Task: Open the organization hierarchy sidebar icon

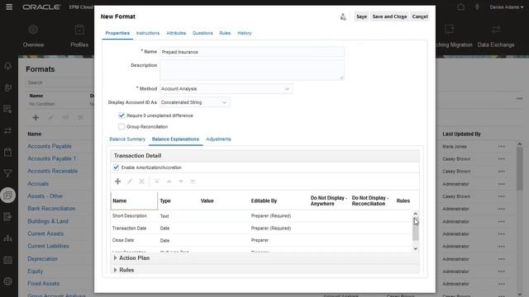Action: pyautogui.click(x=7, y=238)
